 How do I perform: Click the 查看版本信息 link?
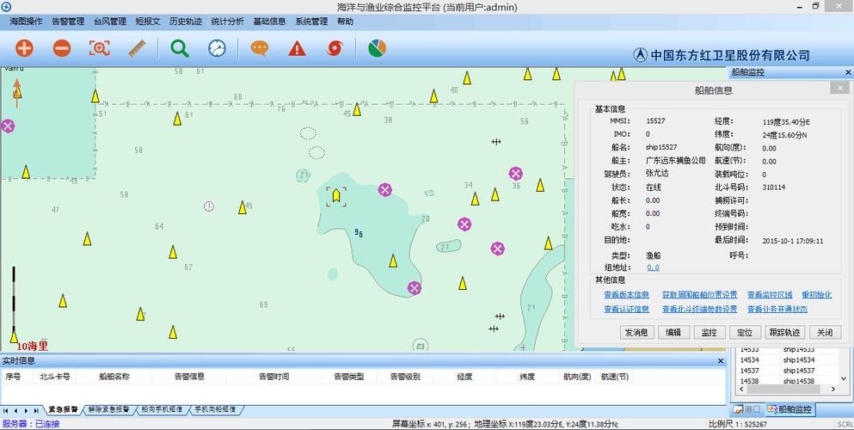pyautogui.click(x=626, y=295)
